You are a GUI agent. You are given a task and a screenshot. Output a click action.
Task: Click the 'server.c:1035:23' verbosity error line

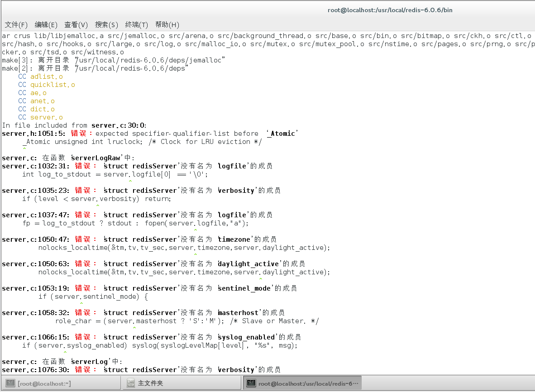[x=141, y=191]
